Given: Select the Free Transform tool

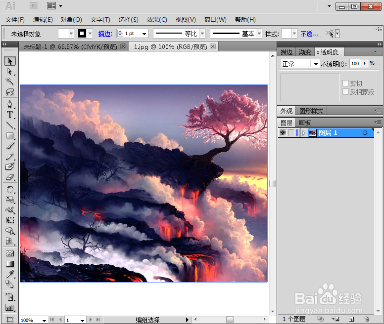Looking at the screenshot, I should point(10,220).
